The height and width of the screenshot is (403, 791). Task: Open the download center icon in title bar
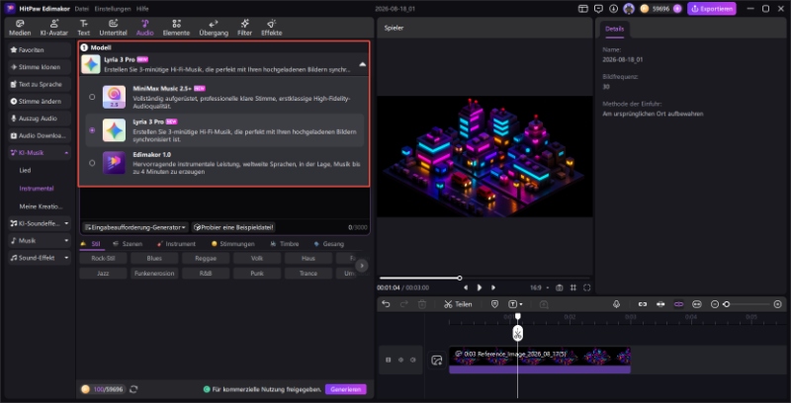pos(613,9)
